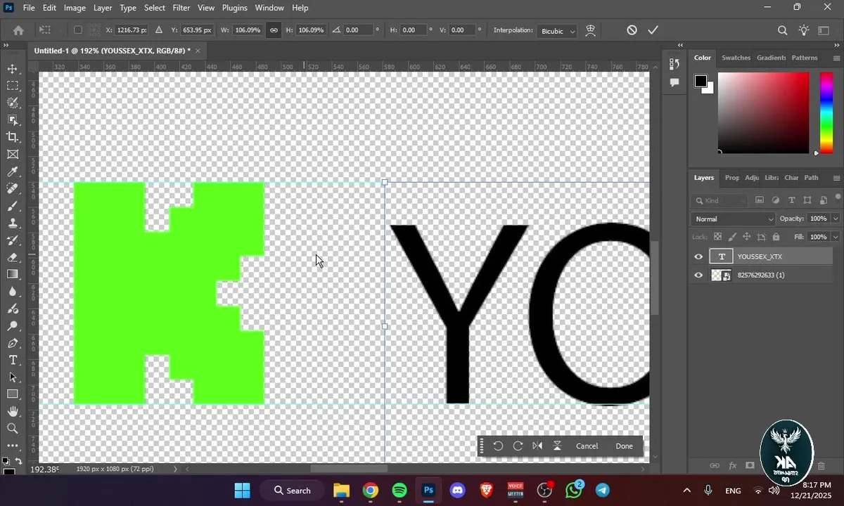The height and width of the screenshot is (506, 844).
Task: Open the Kind layer filter dropdown
Action: pos(721,200)
